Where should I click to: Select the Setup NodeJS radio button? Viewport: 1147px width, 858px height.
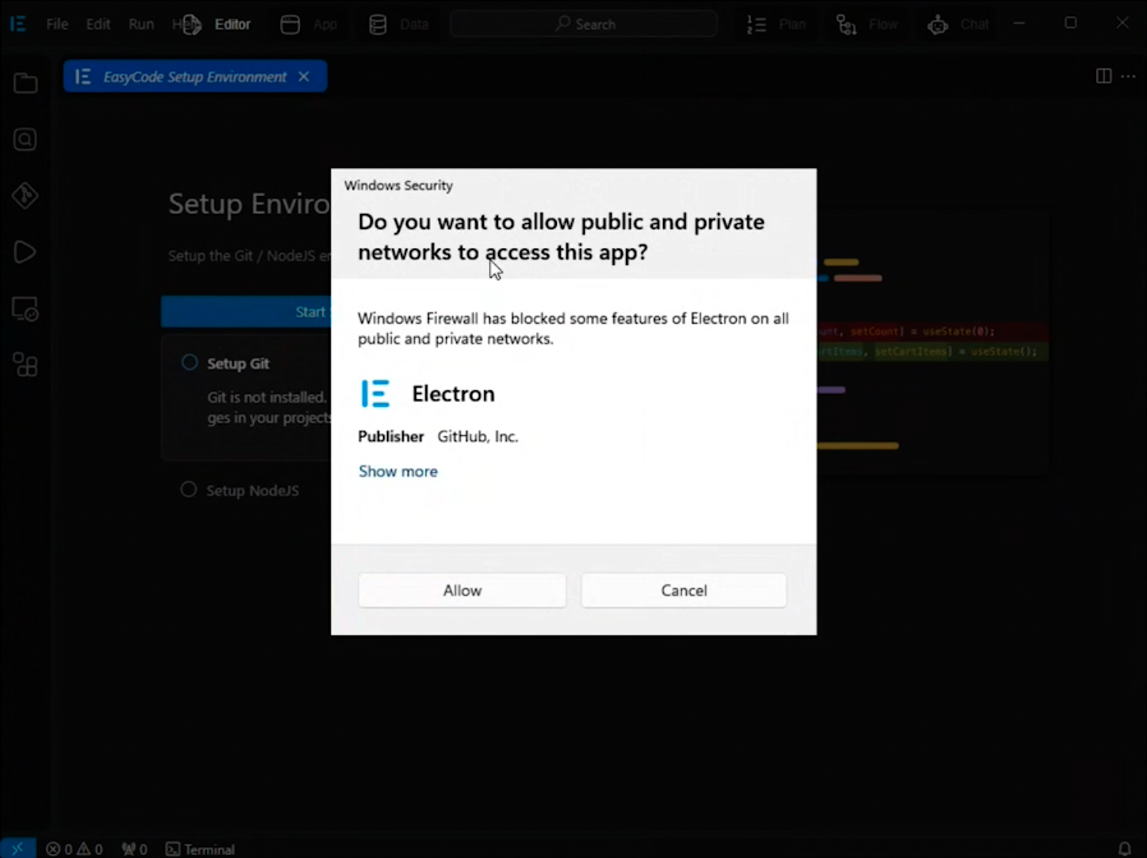pos(189,490)
